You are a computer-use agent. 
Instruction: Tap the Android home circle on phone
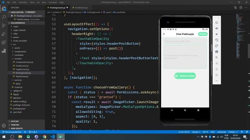point(185,110)
